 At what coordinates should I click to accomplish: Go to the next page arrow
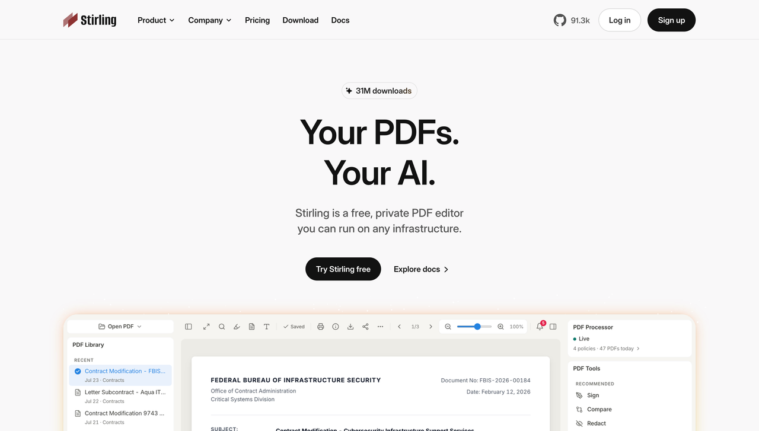pos(430,327)
